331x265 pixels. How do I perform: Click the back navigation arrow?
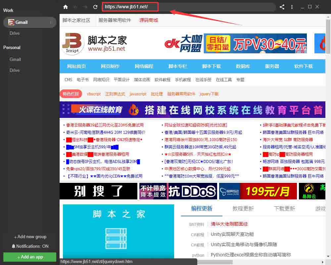pyautogui.click(x=75, y=7)
